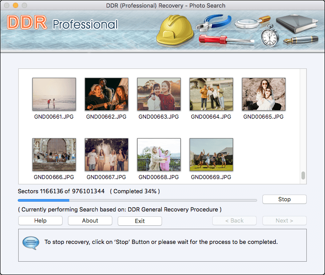Click the filename label GND00665.JPG
The width and height of the screenshot is (325, 275).
(x=263, y=117)
